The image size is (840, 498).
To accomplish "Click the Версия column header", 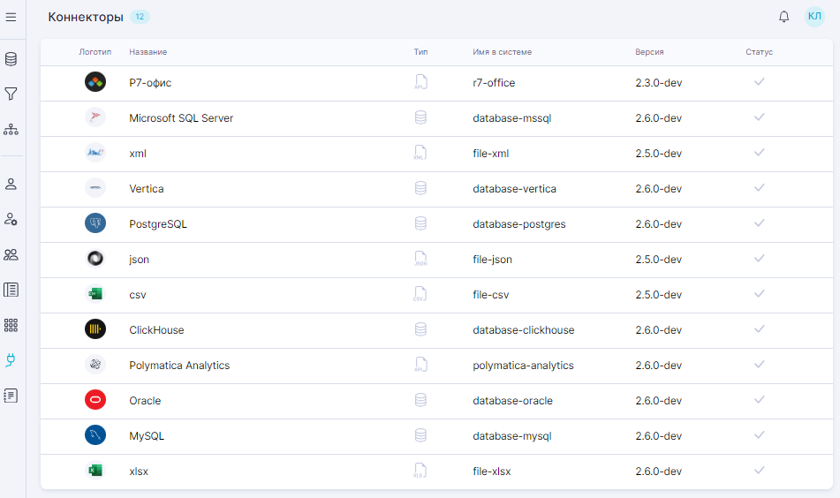I will [649, 52].
